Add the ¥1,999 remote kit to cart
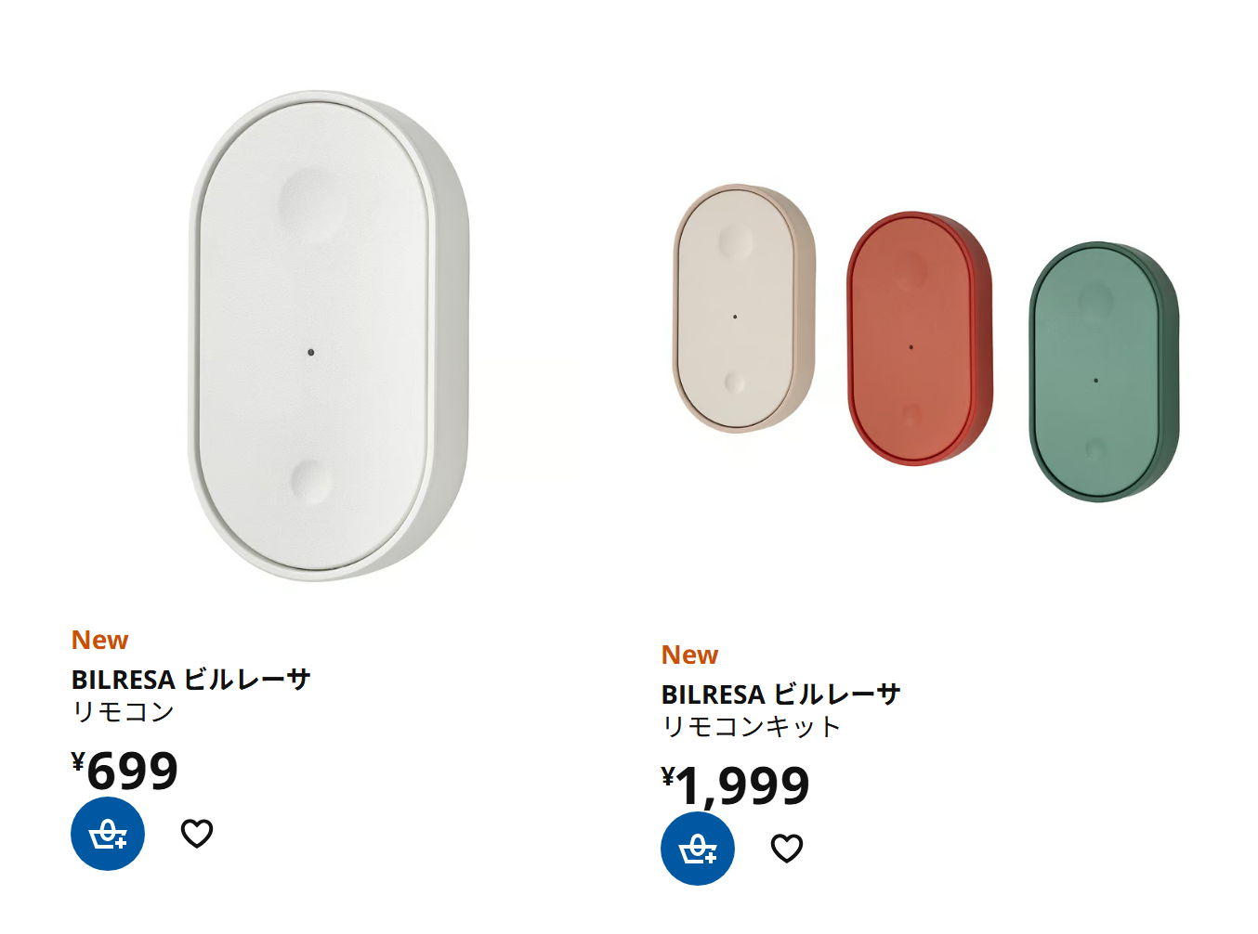The image size is (1258, 934). pyautogui.click(x=698, y=849)
